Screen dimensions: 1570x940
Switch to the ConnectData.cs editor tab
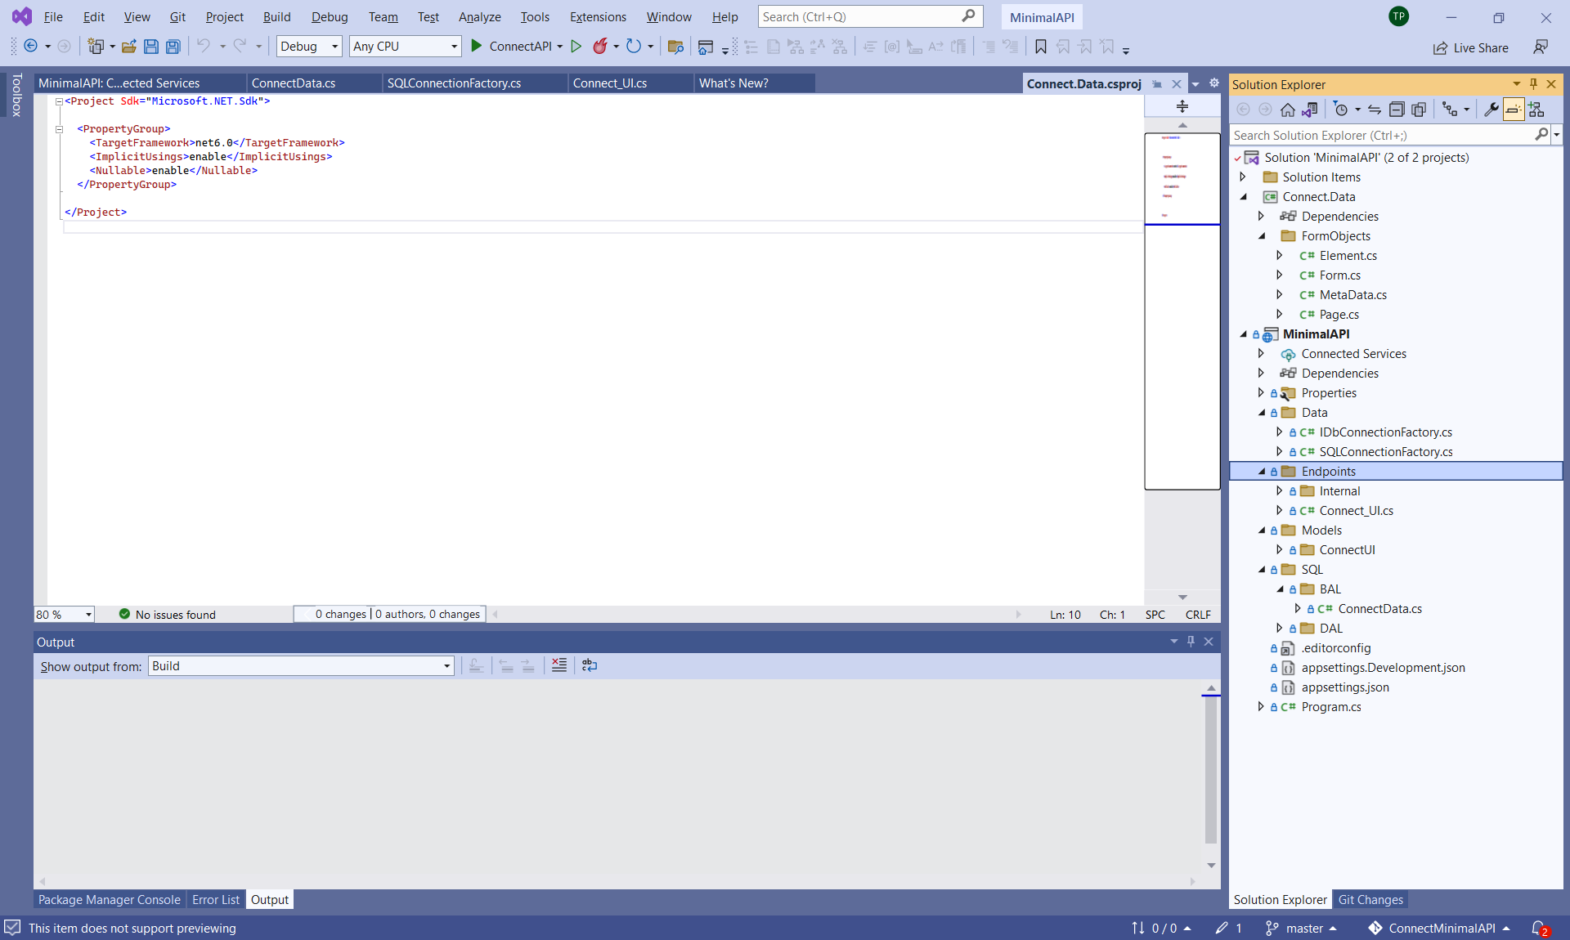click(x=314, y=83)
